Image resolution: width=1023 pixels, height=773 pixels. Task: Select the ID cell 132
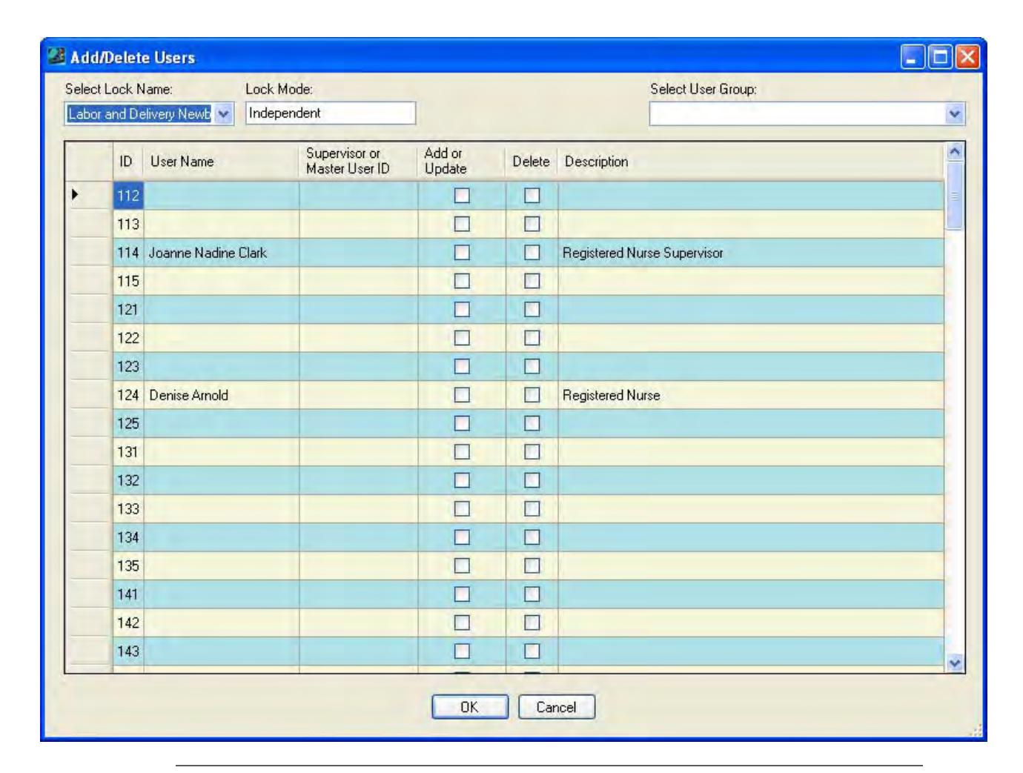(x=128, y=480)
